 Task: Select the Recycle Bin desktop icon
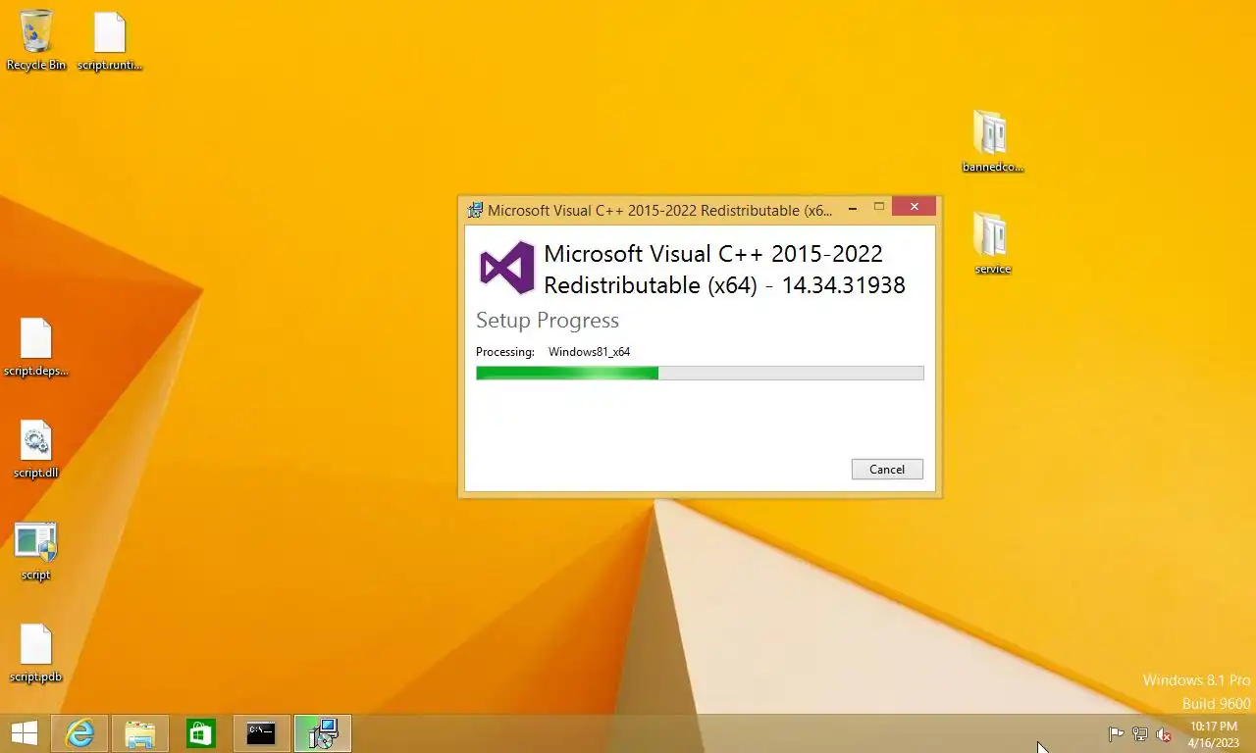(36, 40)
